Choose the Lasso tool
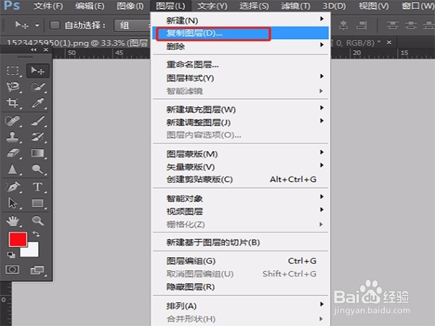This screenshot has width=435, height=326. (x=13, y=87)
